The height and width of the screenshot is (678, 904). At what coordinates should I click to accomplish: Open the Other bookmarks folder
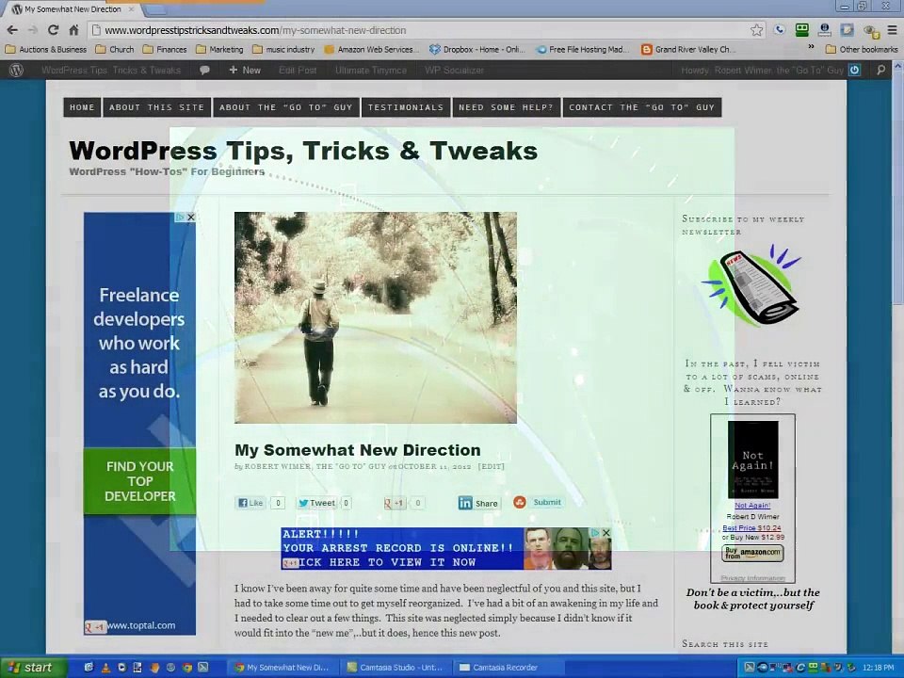pyautogui.click(x=862, y=50)
